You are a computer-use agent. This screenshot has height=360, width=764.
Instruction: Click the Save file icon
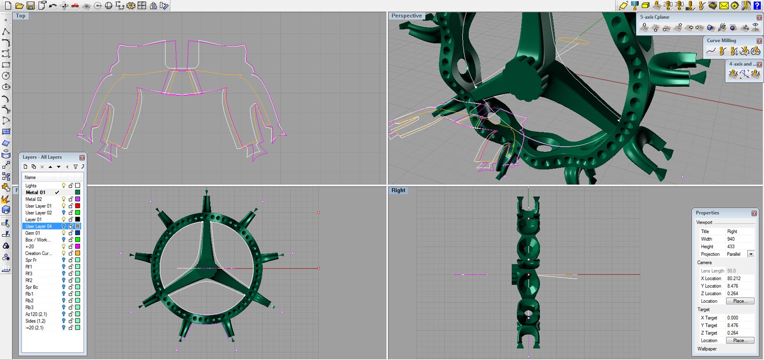point(30,6)
